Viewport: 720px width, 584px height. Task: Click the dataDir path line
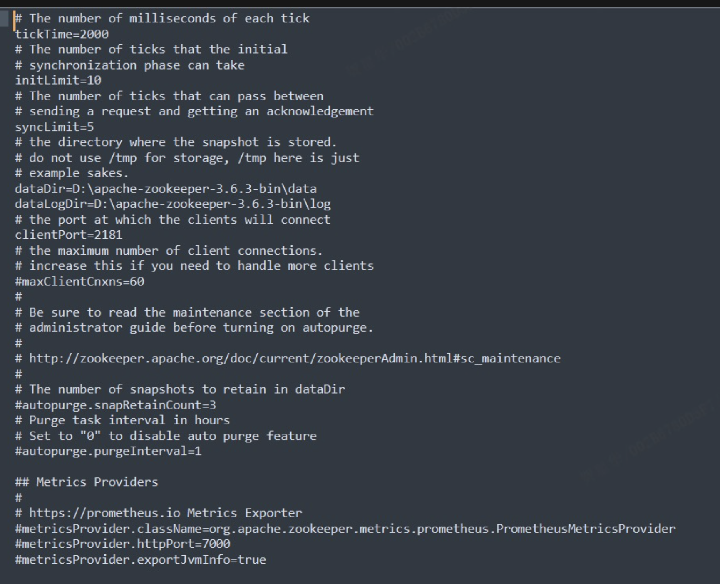[166, 189]
